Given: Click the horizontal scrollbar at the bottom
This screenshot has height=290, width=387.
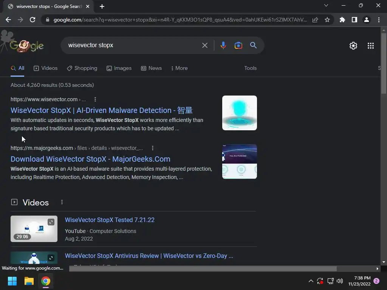Looking at the screenshot, I should click(203, 268).
